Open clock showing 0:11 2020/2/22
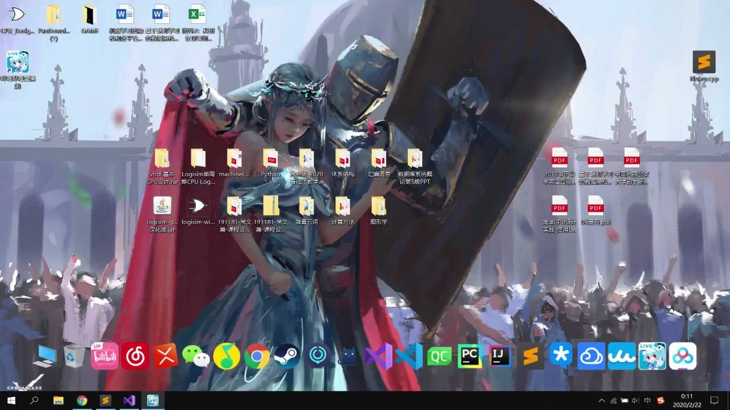Screen dimensions: 730x410 point(687,400)
